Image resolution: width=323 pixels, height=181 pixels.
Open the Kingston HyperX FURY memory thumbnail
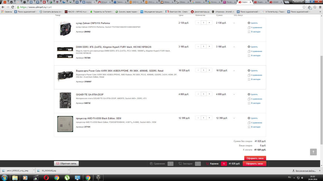(65, 52)
